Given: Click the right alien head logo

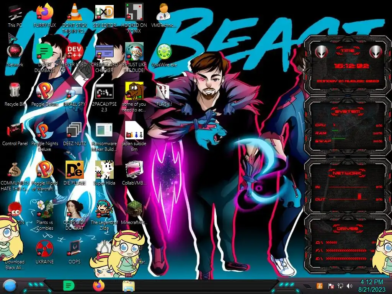Looking at the screenshot, I should tap(376, 52).
